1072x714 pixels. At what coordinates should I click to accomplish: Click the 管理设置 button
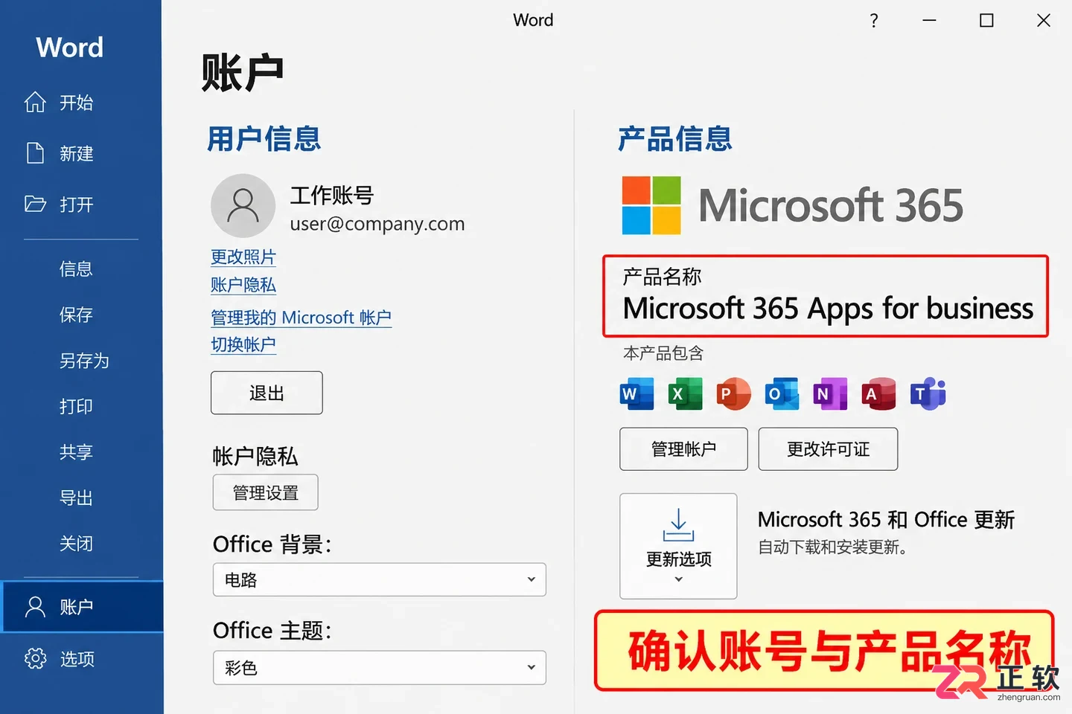[x=265, y=492]
